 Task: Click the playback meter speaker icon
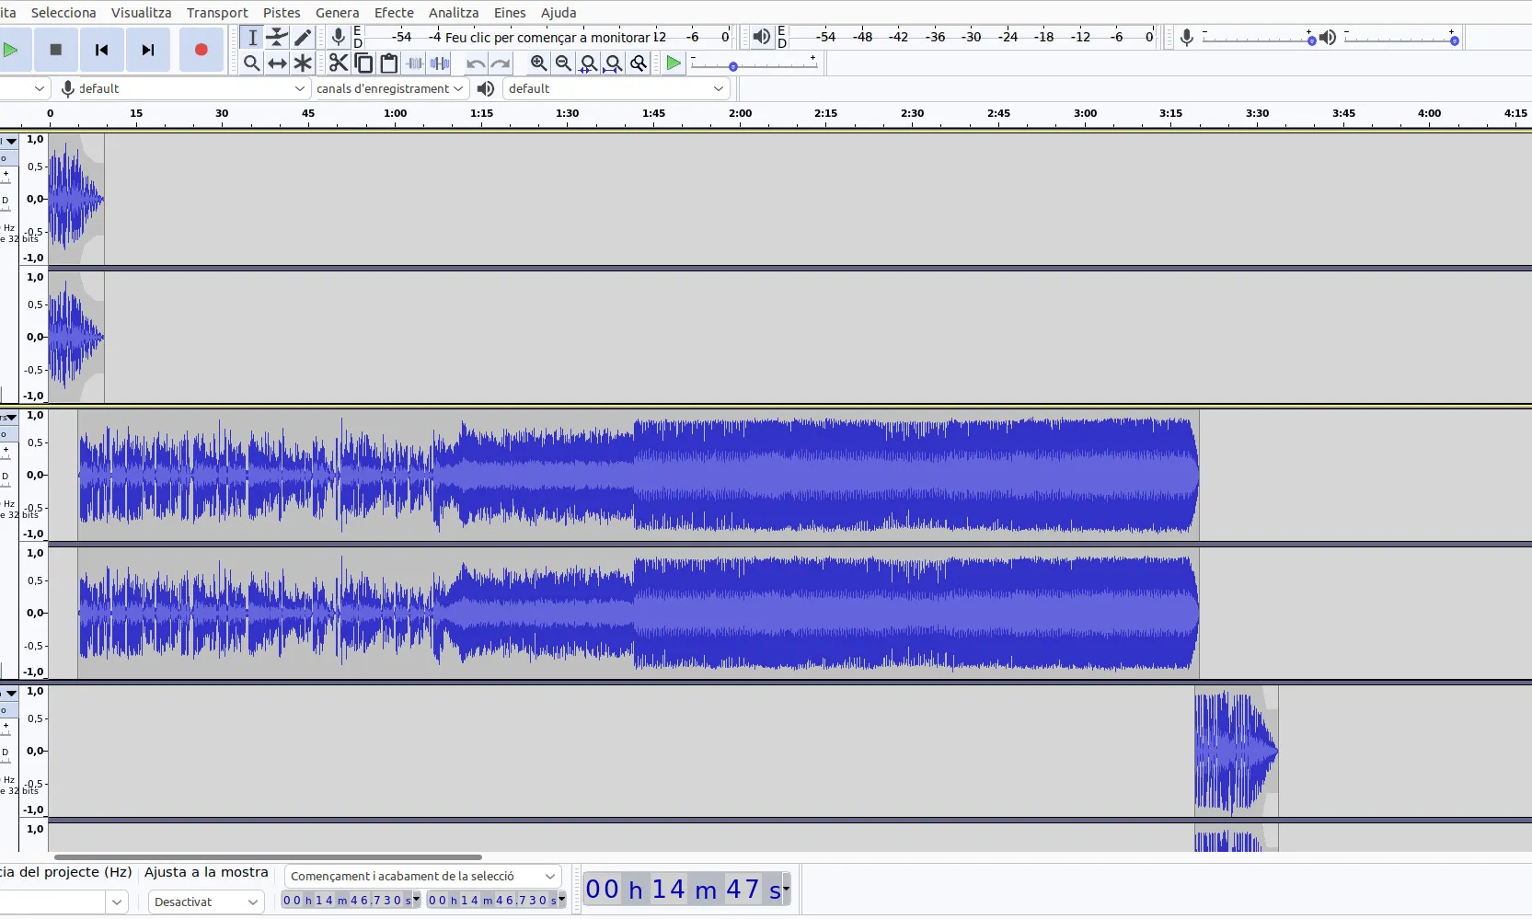point(762,37)
